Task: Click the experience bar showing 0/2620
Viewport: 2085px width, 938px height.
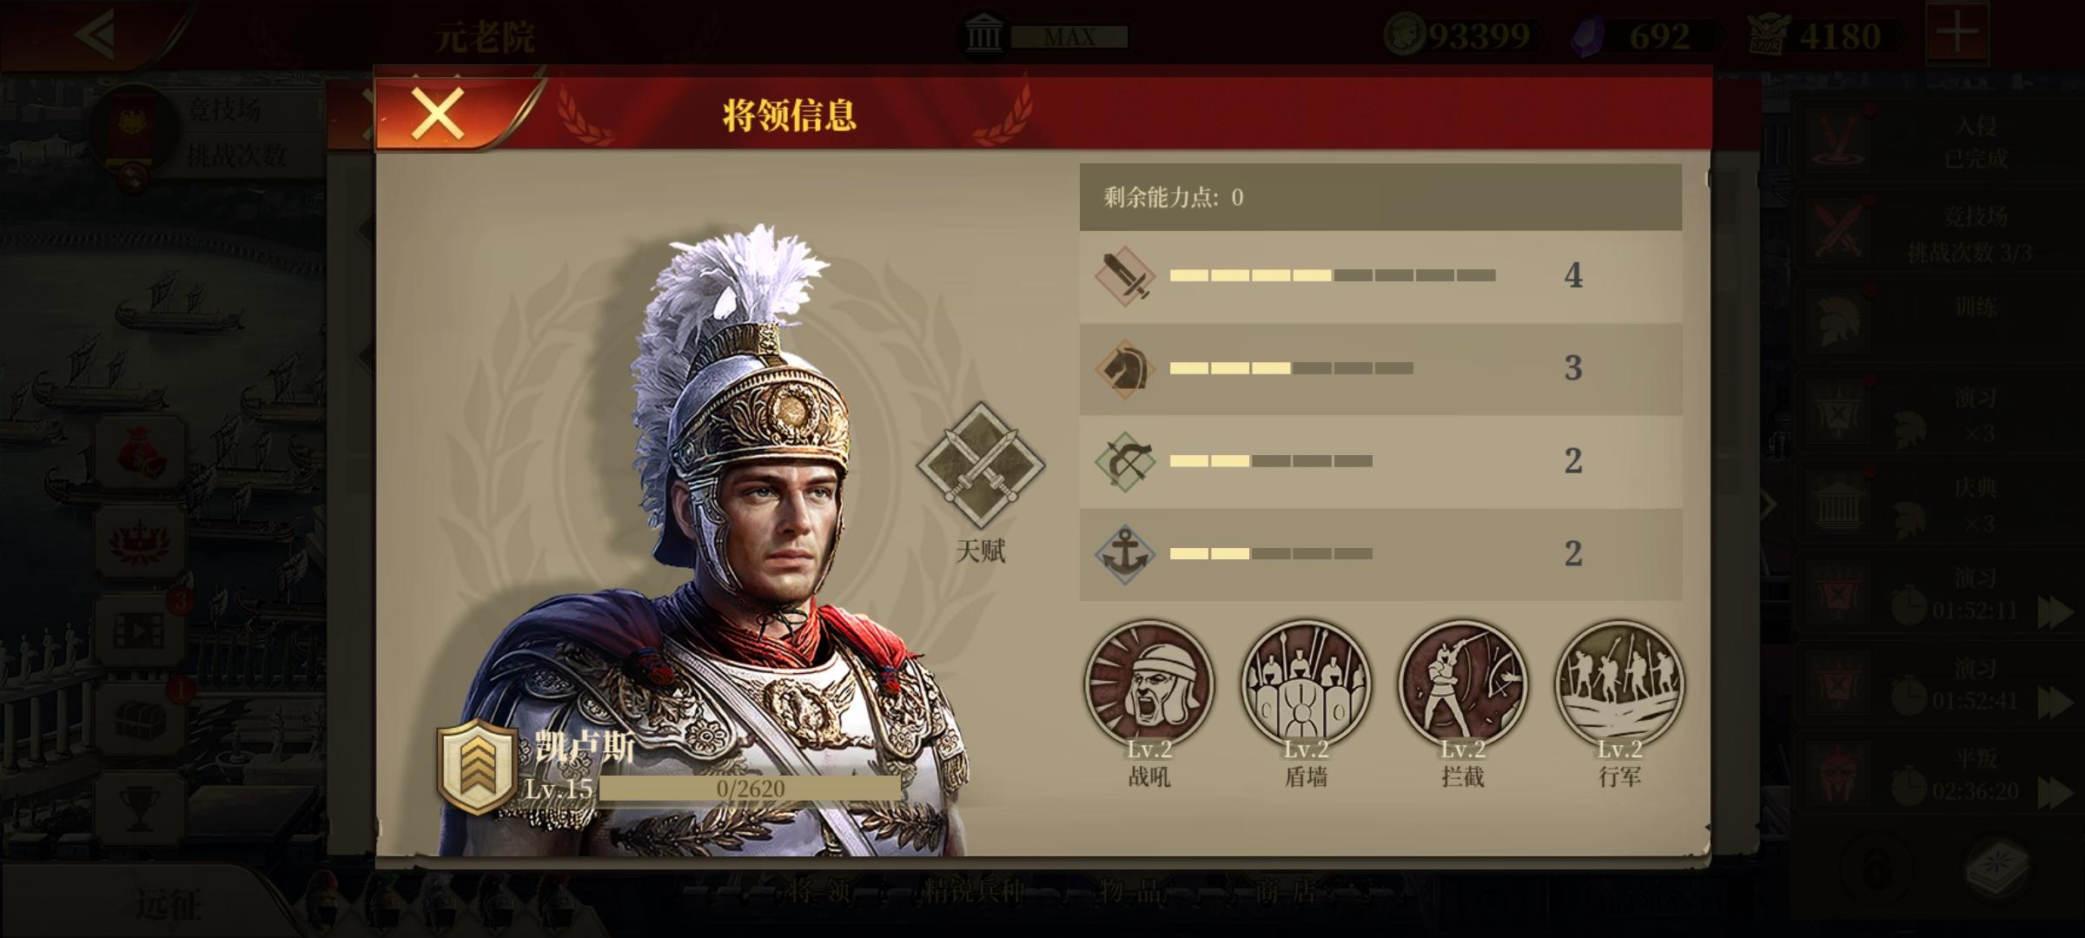Action: click(x=751, y=789)
